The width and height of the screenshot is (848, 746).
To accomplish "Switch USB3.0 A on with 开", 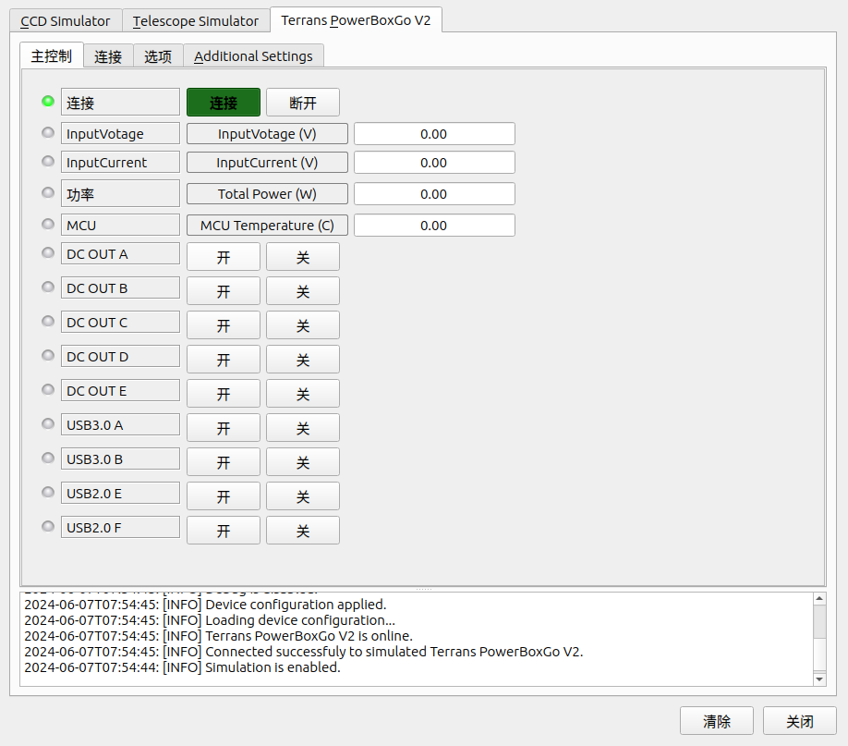I will pyautogui.click(x=224, y=428).
